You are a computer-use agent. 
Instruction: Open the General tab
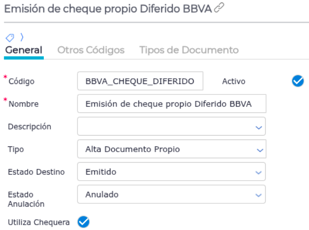pos(24,50)
